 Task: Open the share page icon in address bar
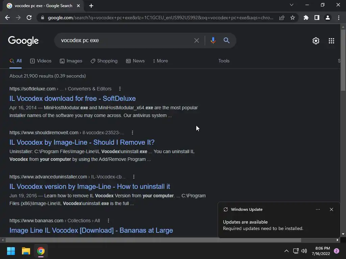(x=282, y=18)
